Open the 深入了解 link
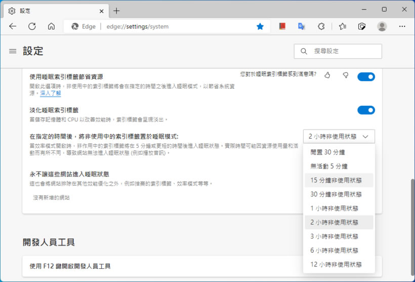 tap(51, 93)
